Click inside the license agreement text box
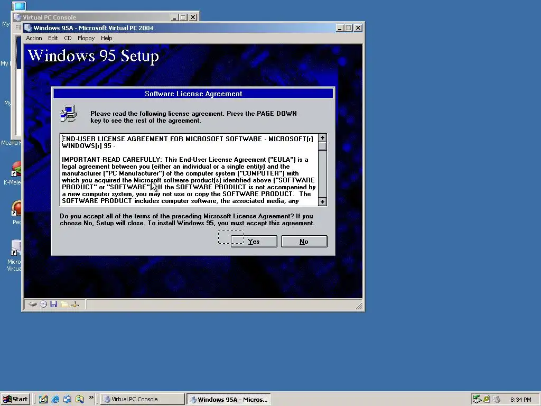 tap(189, 170)
